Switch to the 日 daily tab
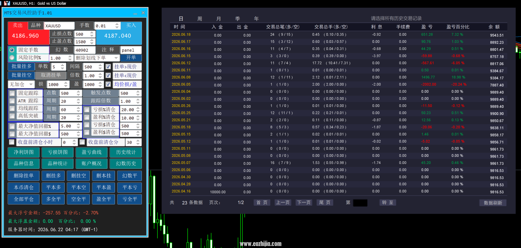This screenshot has height=248, width=521. tap(181, 19)
